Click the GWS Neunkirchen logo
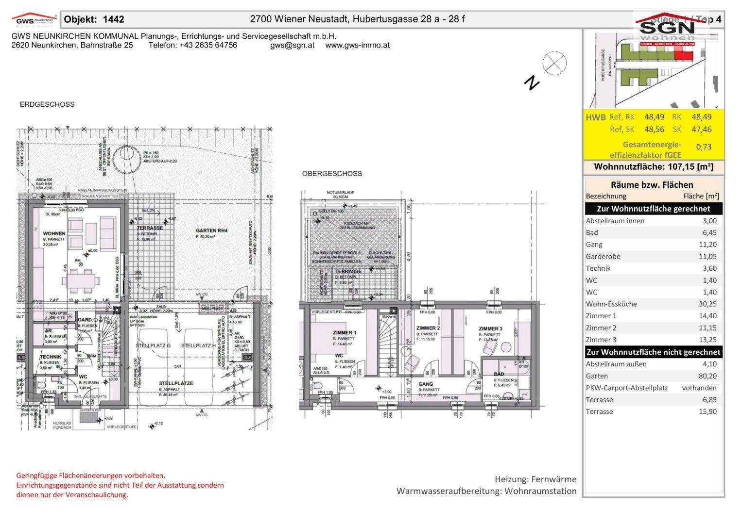 (x=34, y=19)
